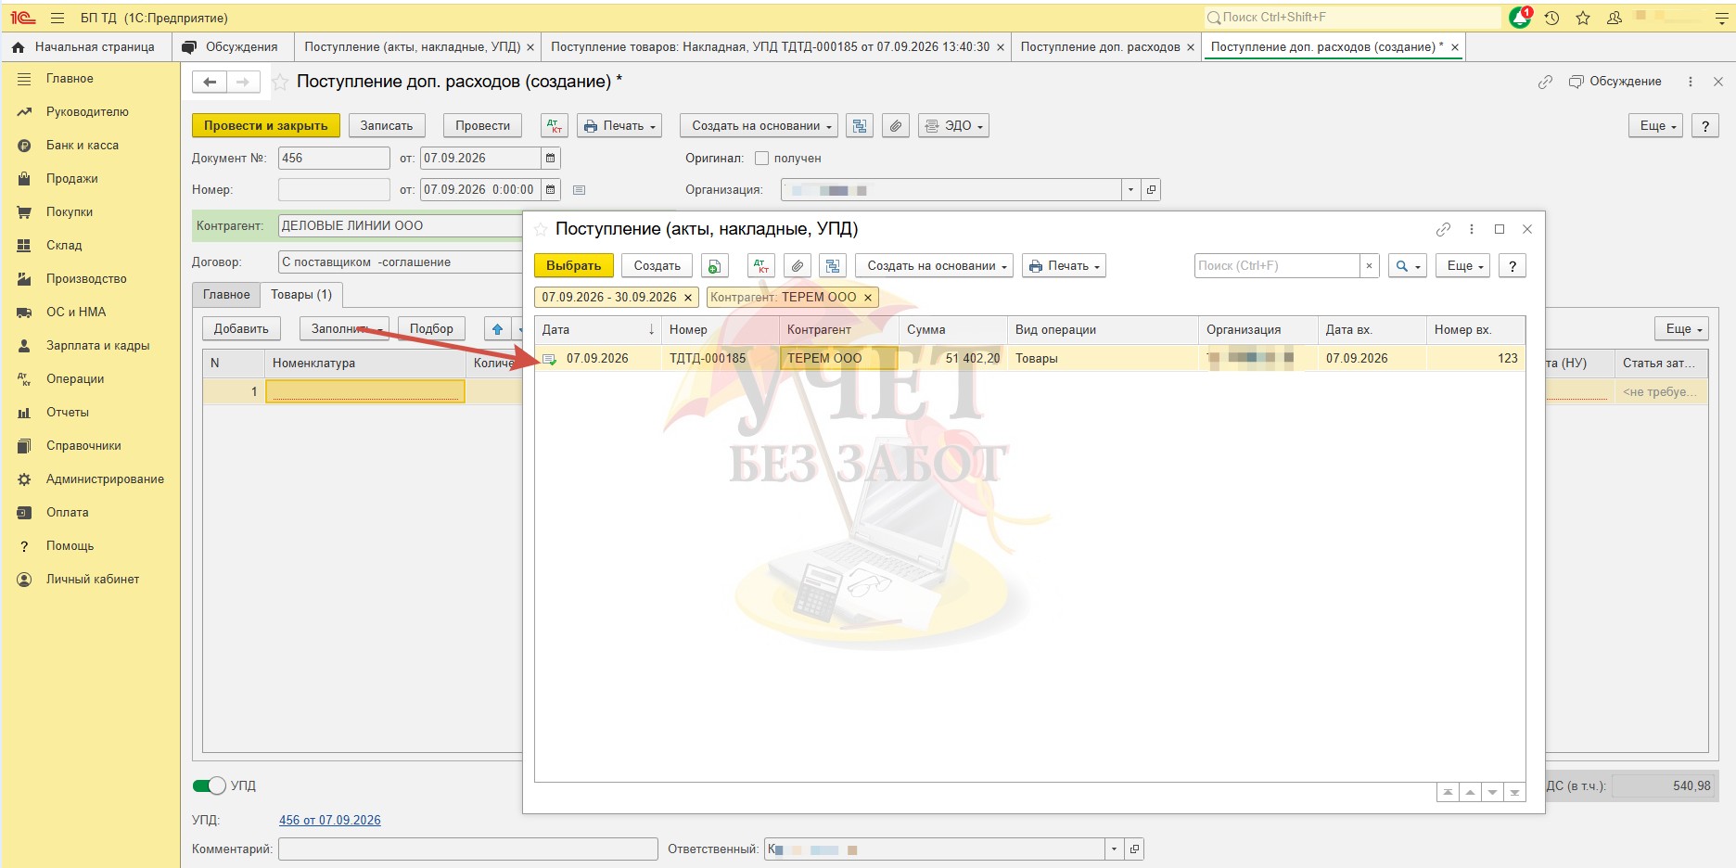This screenshot has width=1736, height=868.
Task: Open Ответственный field dropdown arrow
Action: pos(1114,849)
